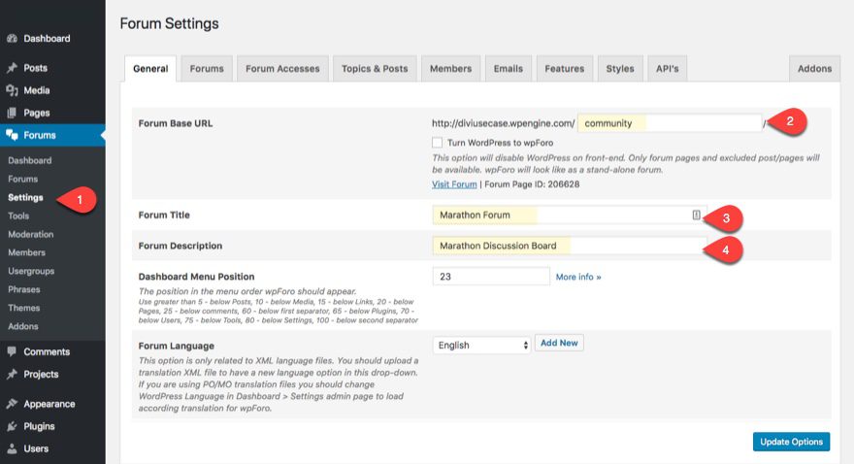Click the Appearance paintbrush icon
Image resolution: width=854 pixels, height=464 pixels.
(x=12, y=404)
